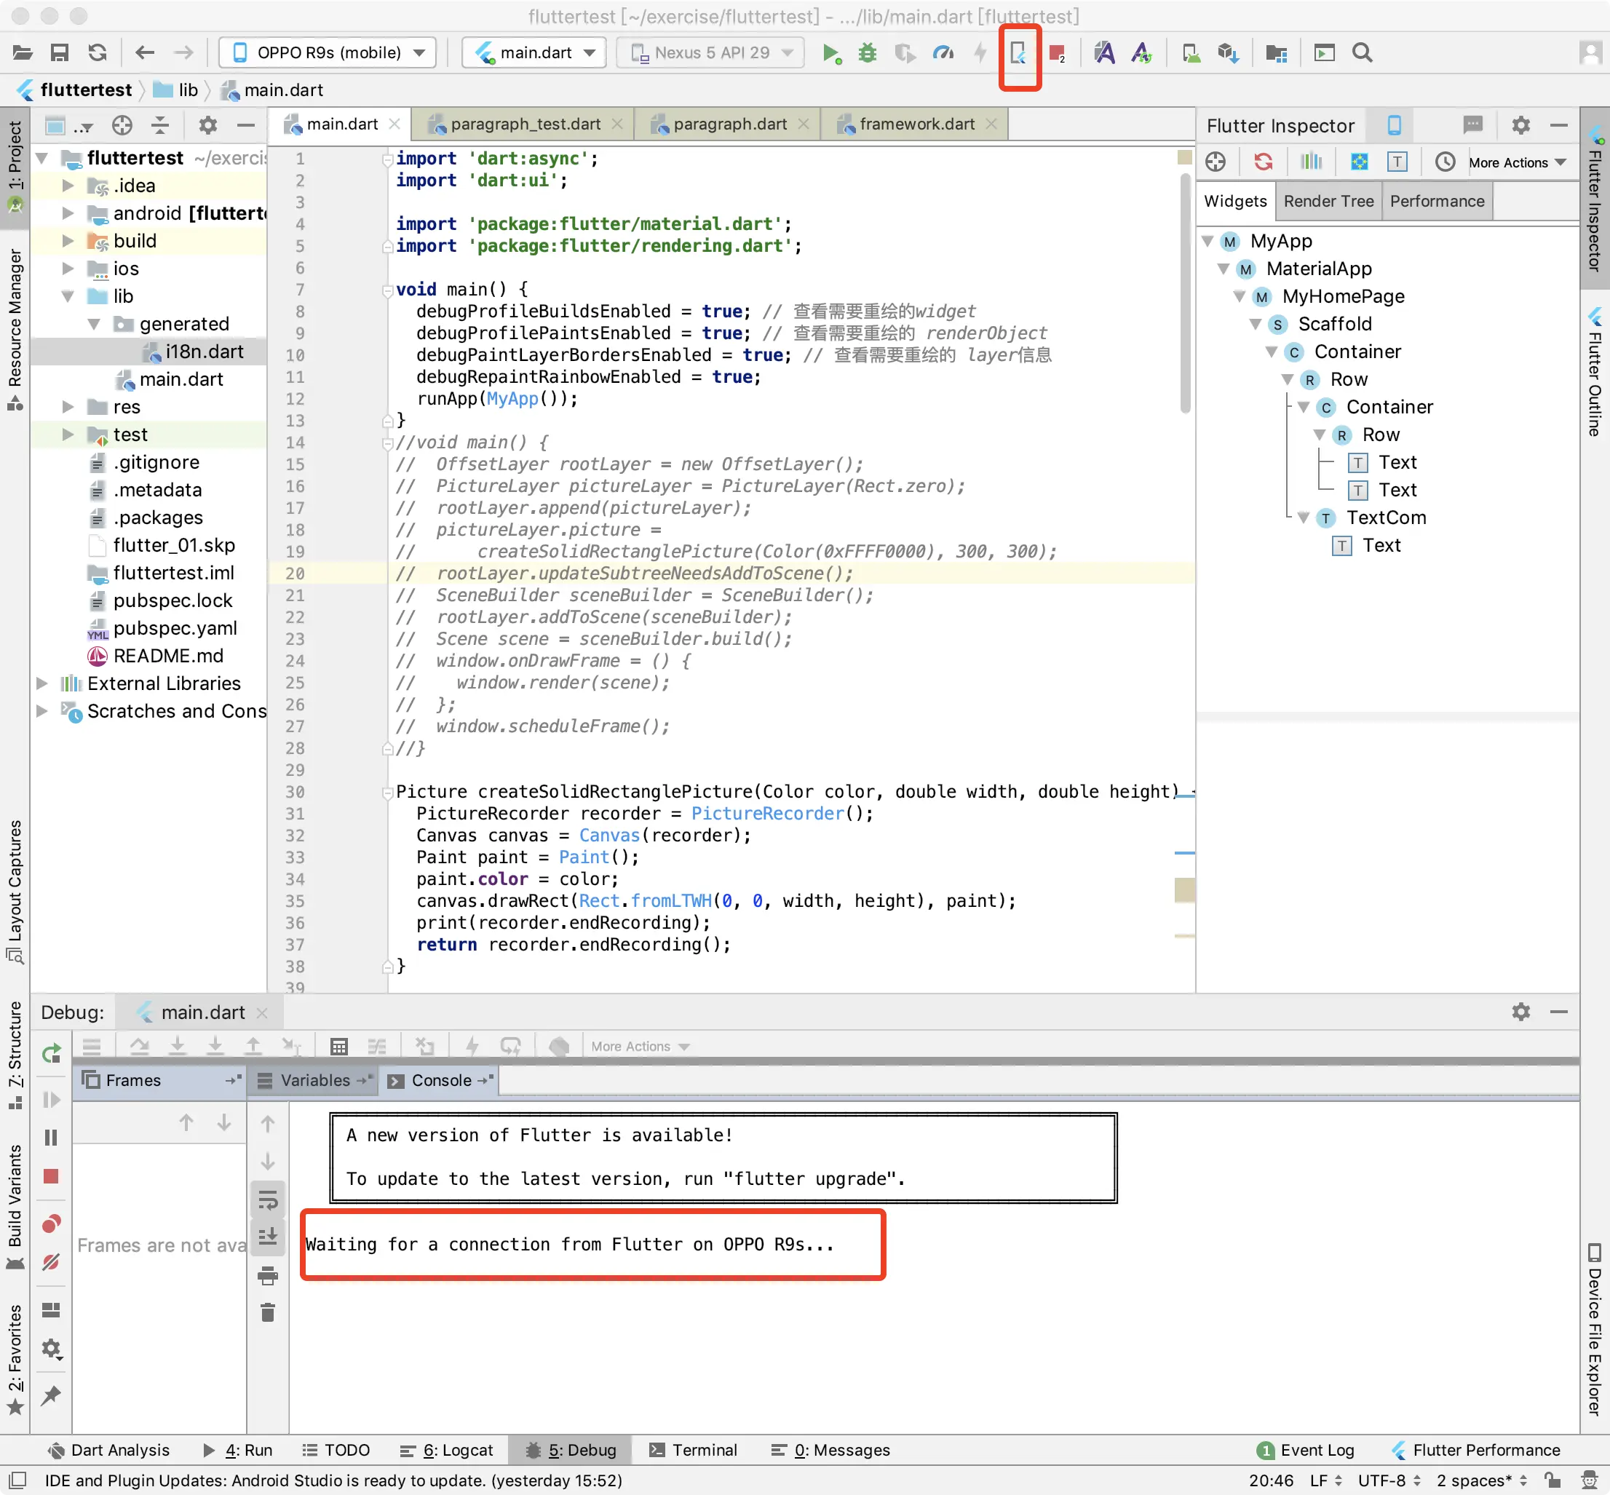Open the main.dart run configuration dropdown
The height and width of the screenshot is (1495, 1610).
pyautogui.click(x=534, y=53)
